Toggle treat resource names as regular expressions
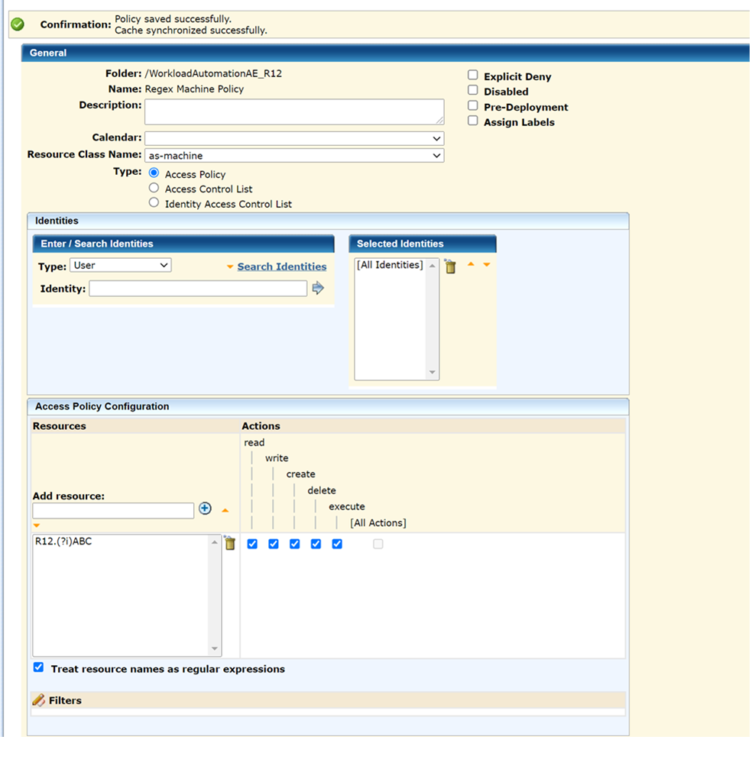755x772 pixels. 38,667
